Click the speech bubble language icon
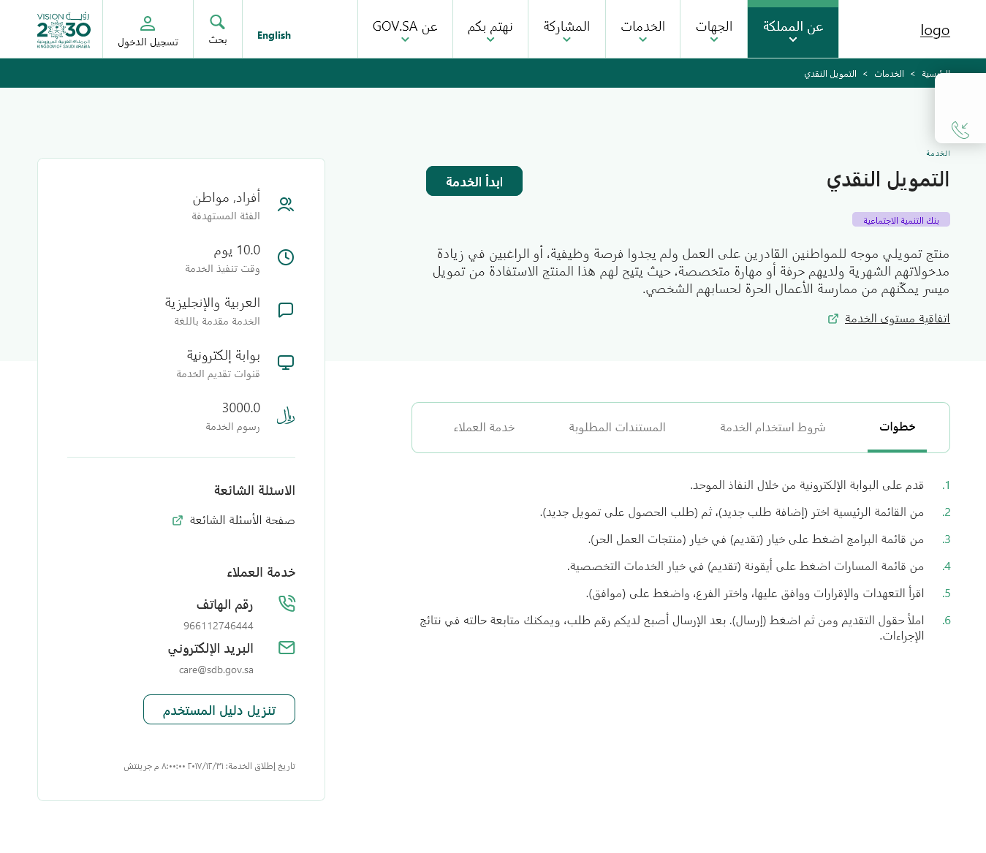The height and width of the screenshot is (853, 986). pyautogui.click(x=286, y=310)
